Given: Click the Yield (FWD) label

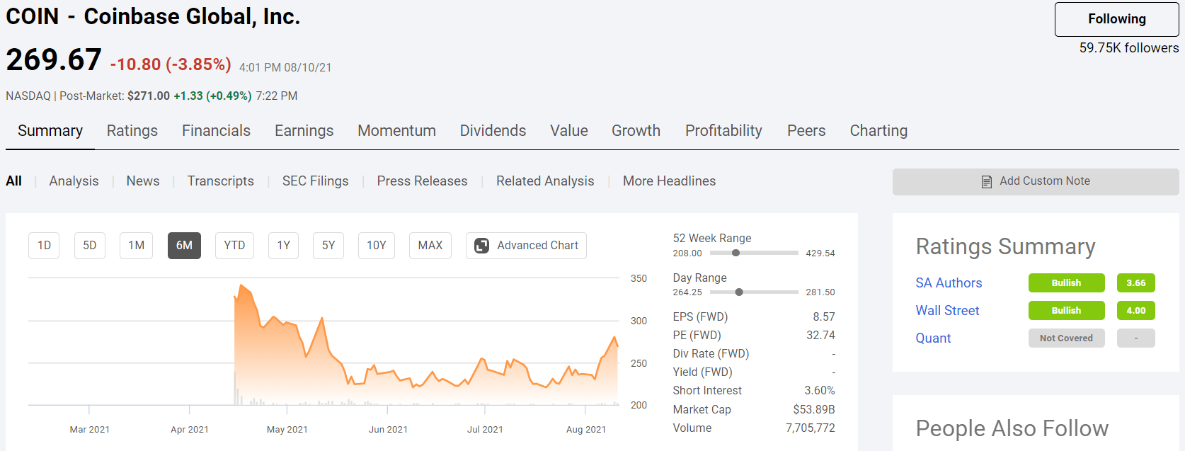Looking at the screenshot, I should tap(702, 372).
